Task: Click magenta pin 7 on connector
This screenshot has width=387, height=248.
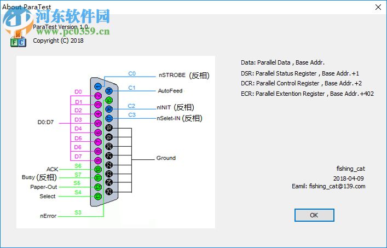Action: coord(98,142)
